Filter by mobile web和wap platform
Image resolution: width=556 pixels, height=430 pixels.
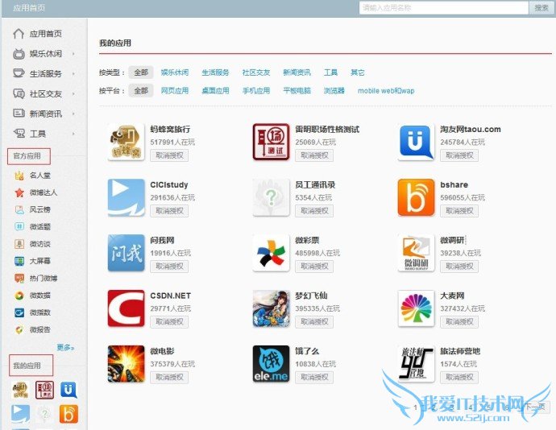click(386, 91)
